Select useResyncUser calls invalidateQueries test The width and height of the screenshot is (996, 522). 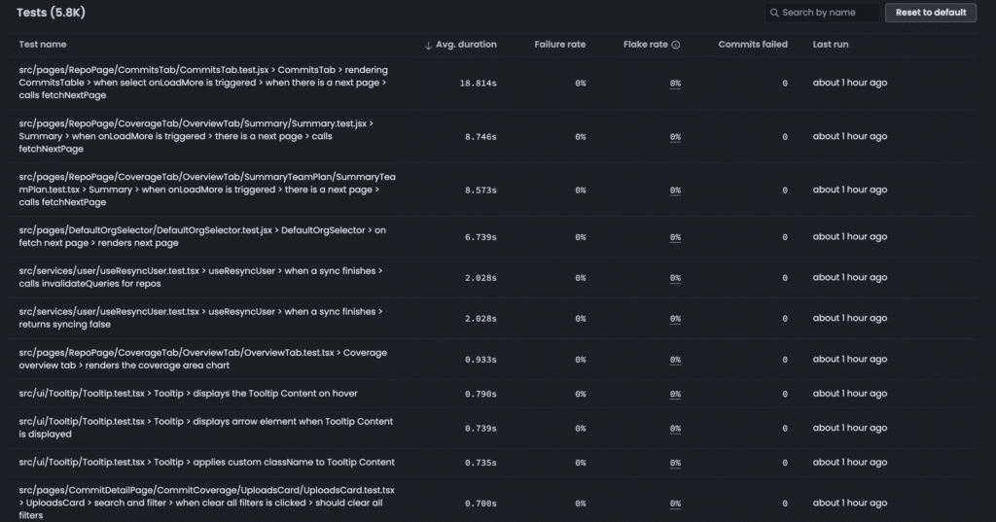(x=200, y=277)
